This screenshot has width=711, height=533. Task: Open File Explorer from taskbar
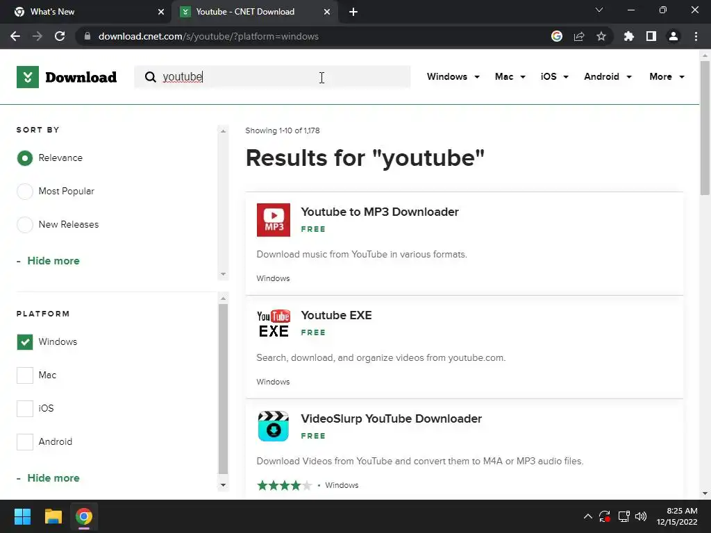click(x=53, y=516)
